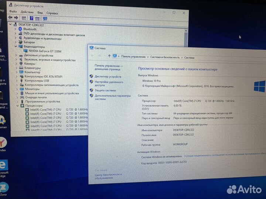This screenshot has height=199, width=266.
Task: Click the Forward arrow in Device Manager toolbar
Action: coord(16,18)
